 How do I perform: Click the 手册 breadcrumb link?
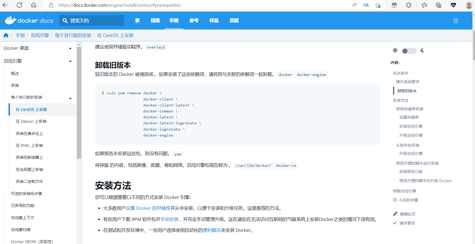[20, 35]
